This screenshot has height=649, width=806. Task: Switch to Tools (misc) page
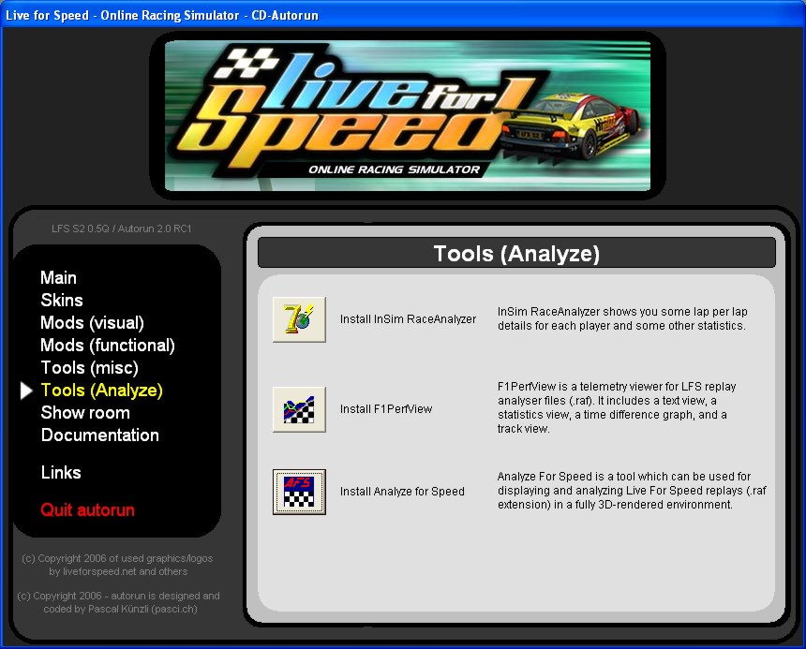89,368
